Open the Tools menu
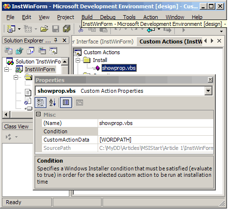The width and height of the screenshot is (228, 209). [x=129, y=17]
